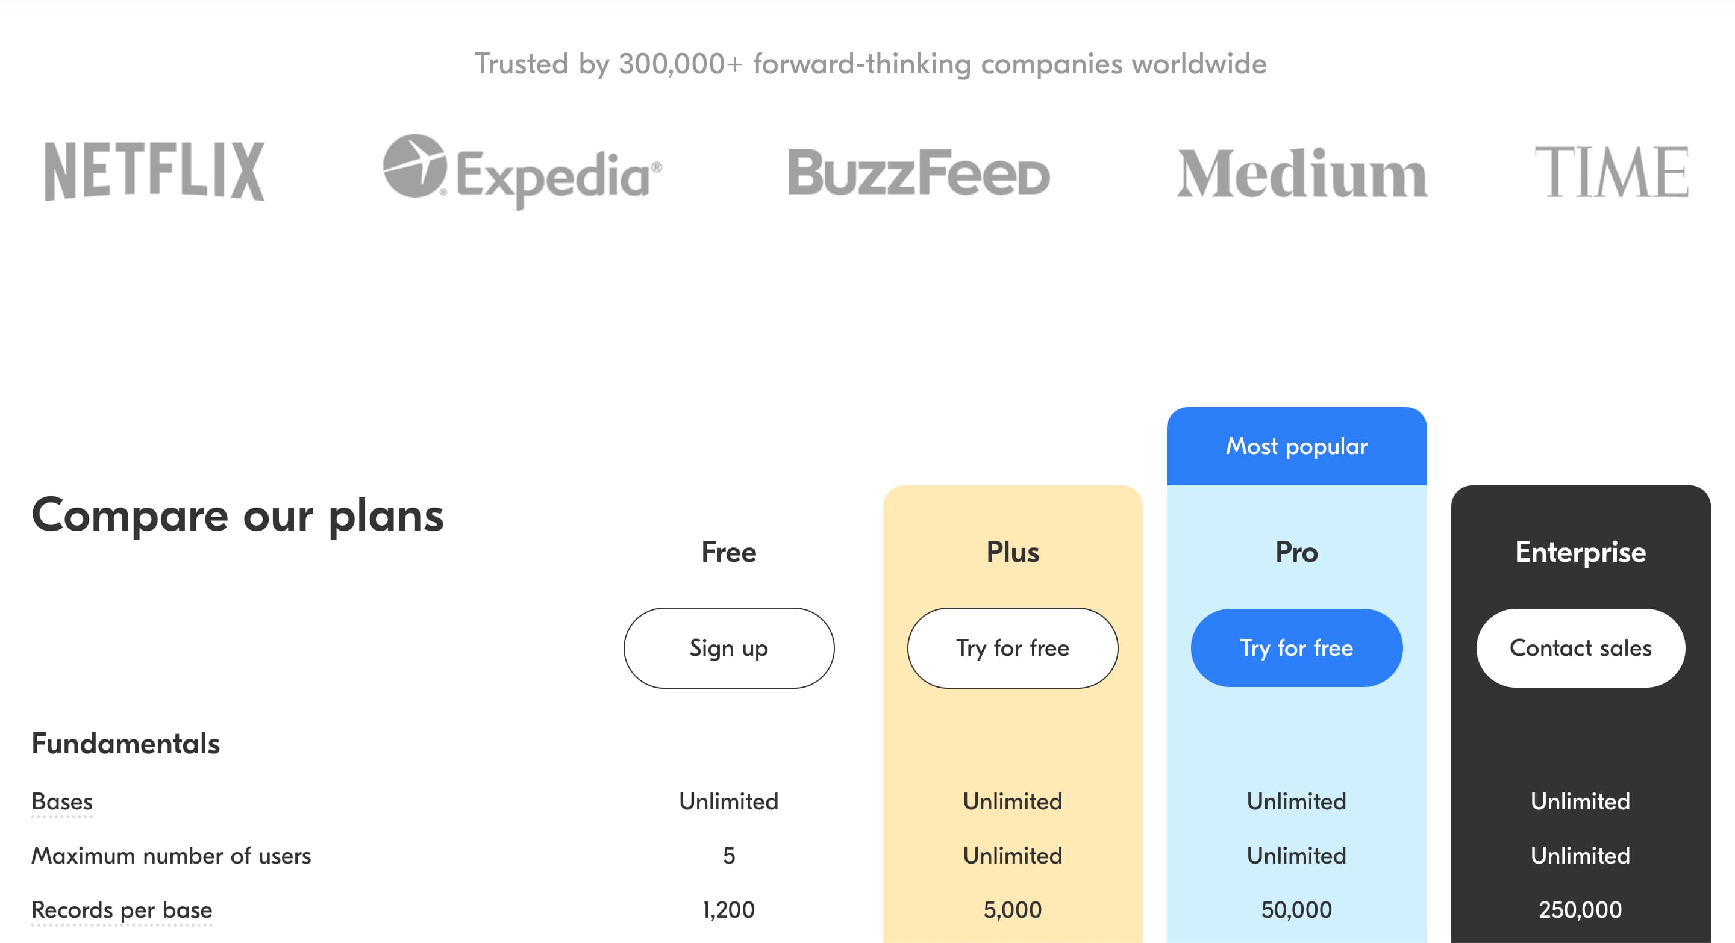
Task: Click Try for free under Plus
Action: coord(1012,647)
